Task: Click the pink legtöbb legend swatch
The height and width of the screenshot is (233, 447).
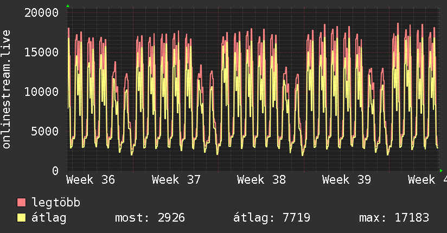Action: pyautogui.click(x=21, y=202)
